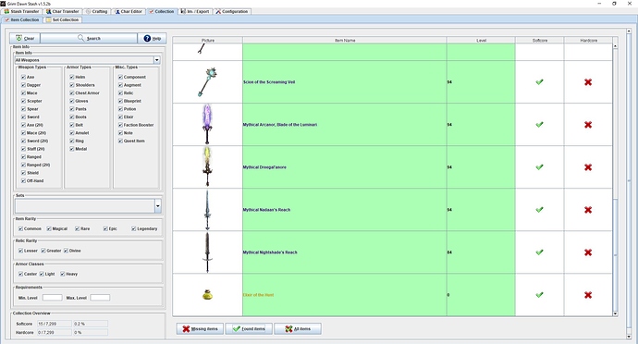Screen dimensions: 638x344
Task: Uncheck the Dagger weapon type
Action: point(23,85)
